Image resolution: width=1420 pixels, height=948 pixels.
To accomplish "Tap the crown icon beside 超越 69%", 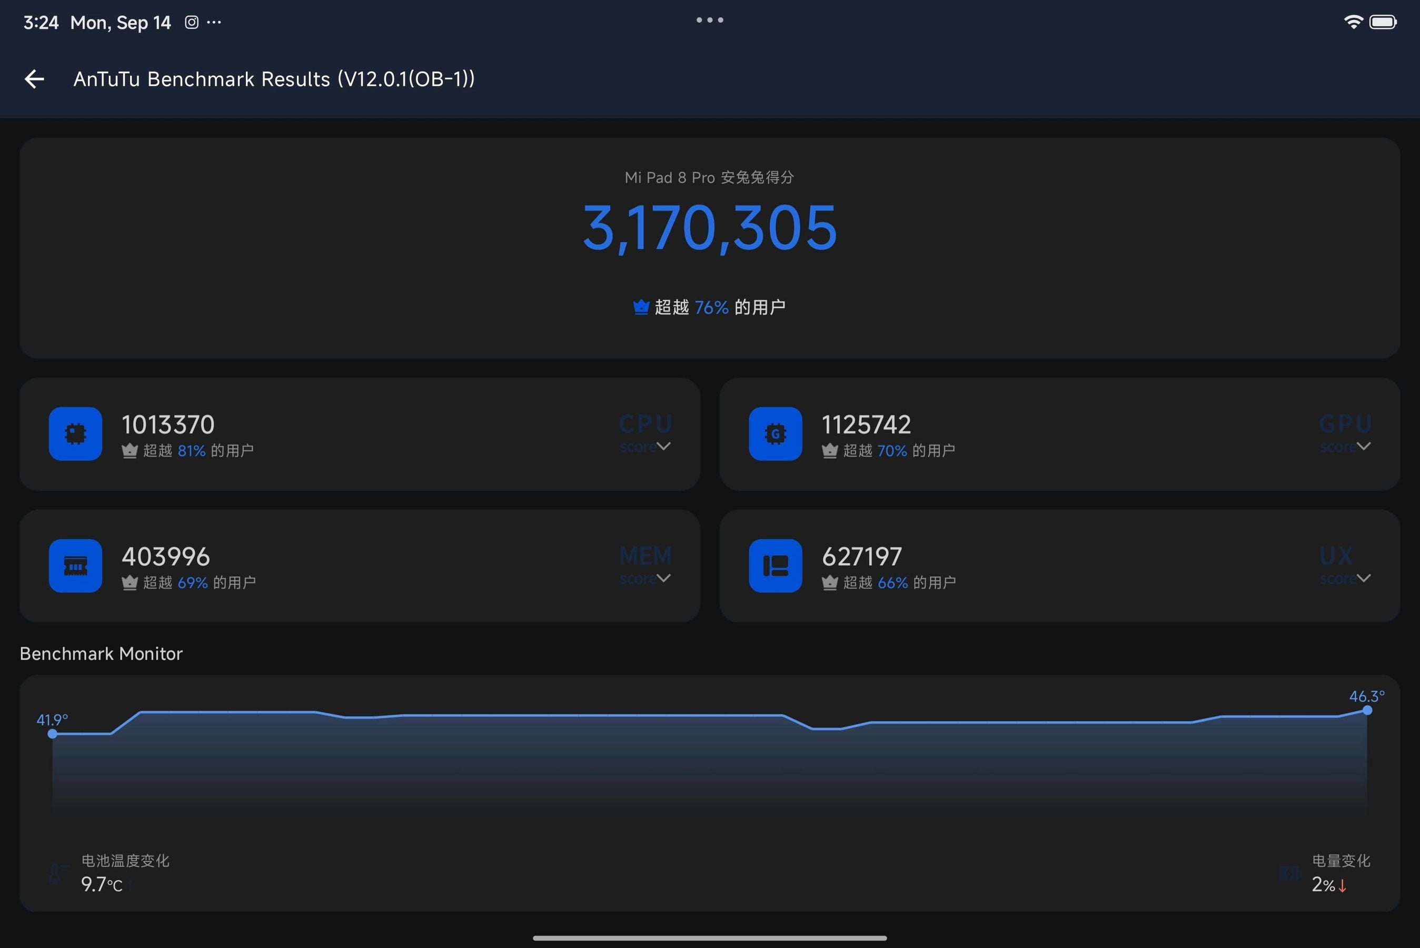I will click(x=130, y=582).
